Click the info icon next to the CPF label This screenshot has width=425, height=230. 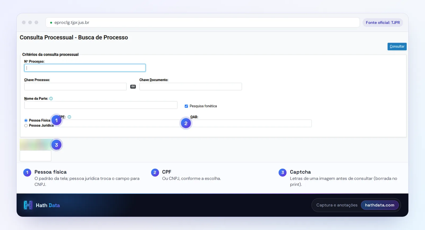coord(69,117)
